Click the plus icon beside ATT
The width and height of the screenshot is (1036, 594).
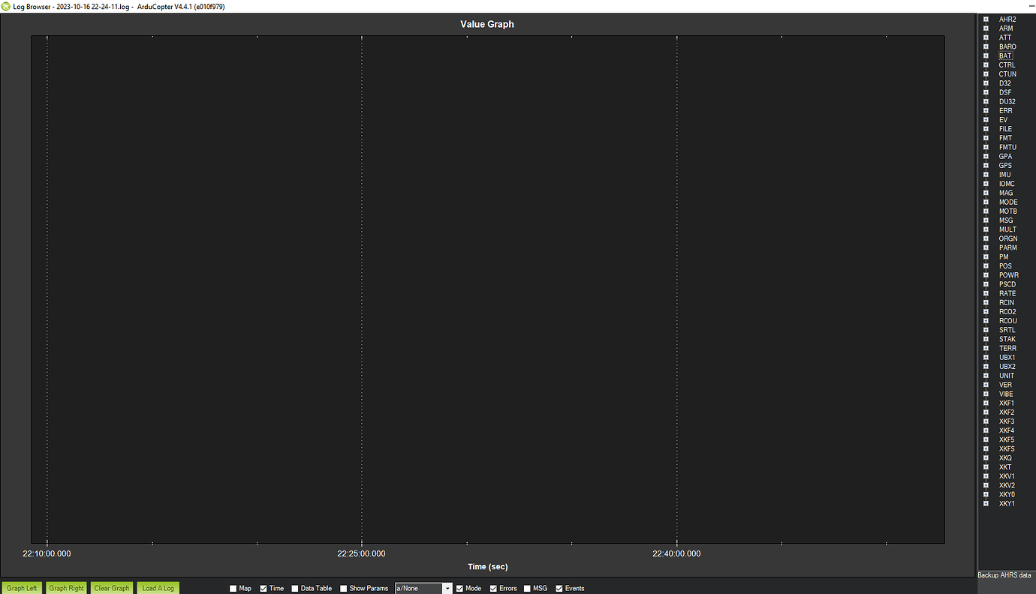pyautogui.click(x=986, y=37)
